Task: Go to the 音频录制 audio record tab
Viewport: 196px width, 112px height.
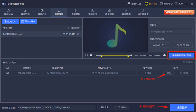Action: 76,12
